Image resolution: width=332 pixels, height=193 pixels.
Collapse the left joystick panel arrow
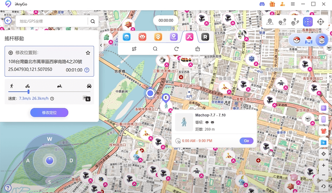tap(101, 45)
